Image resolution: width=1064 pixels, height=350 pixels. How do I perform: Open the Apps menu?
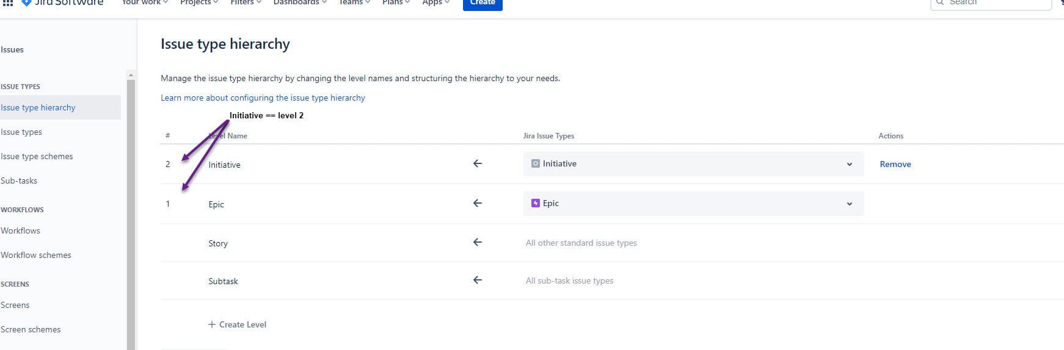pyautogui.click(x=435, y=2)
